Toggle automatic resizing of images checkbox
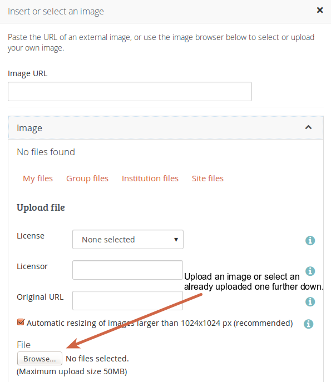 point(21,322)
